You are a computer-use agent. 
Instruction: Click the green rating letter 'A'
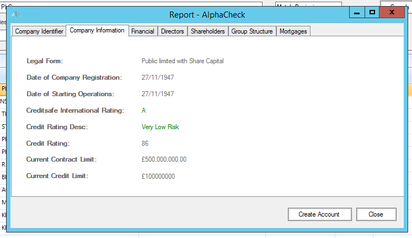[x=143, y=110]
